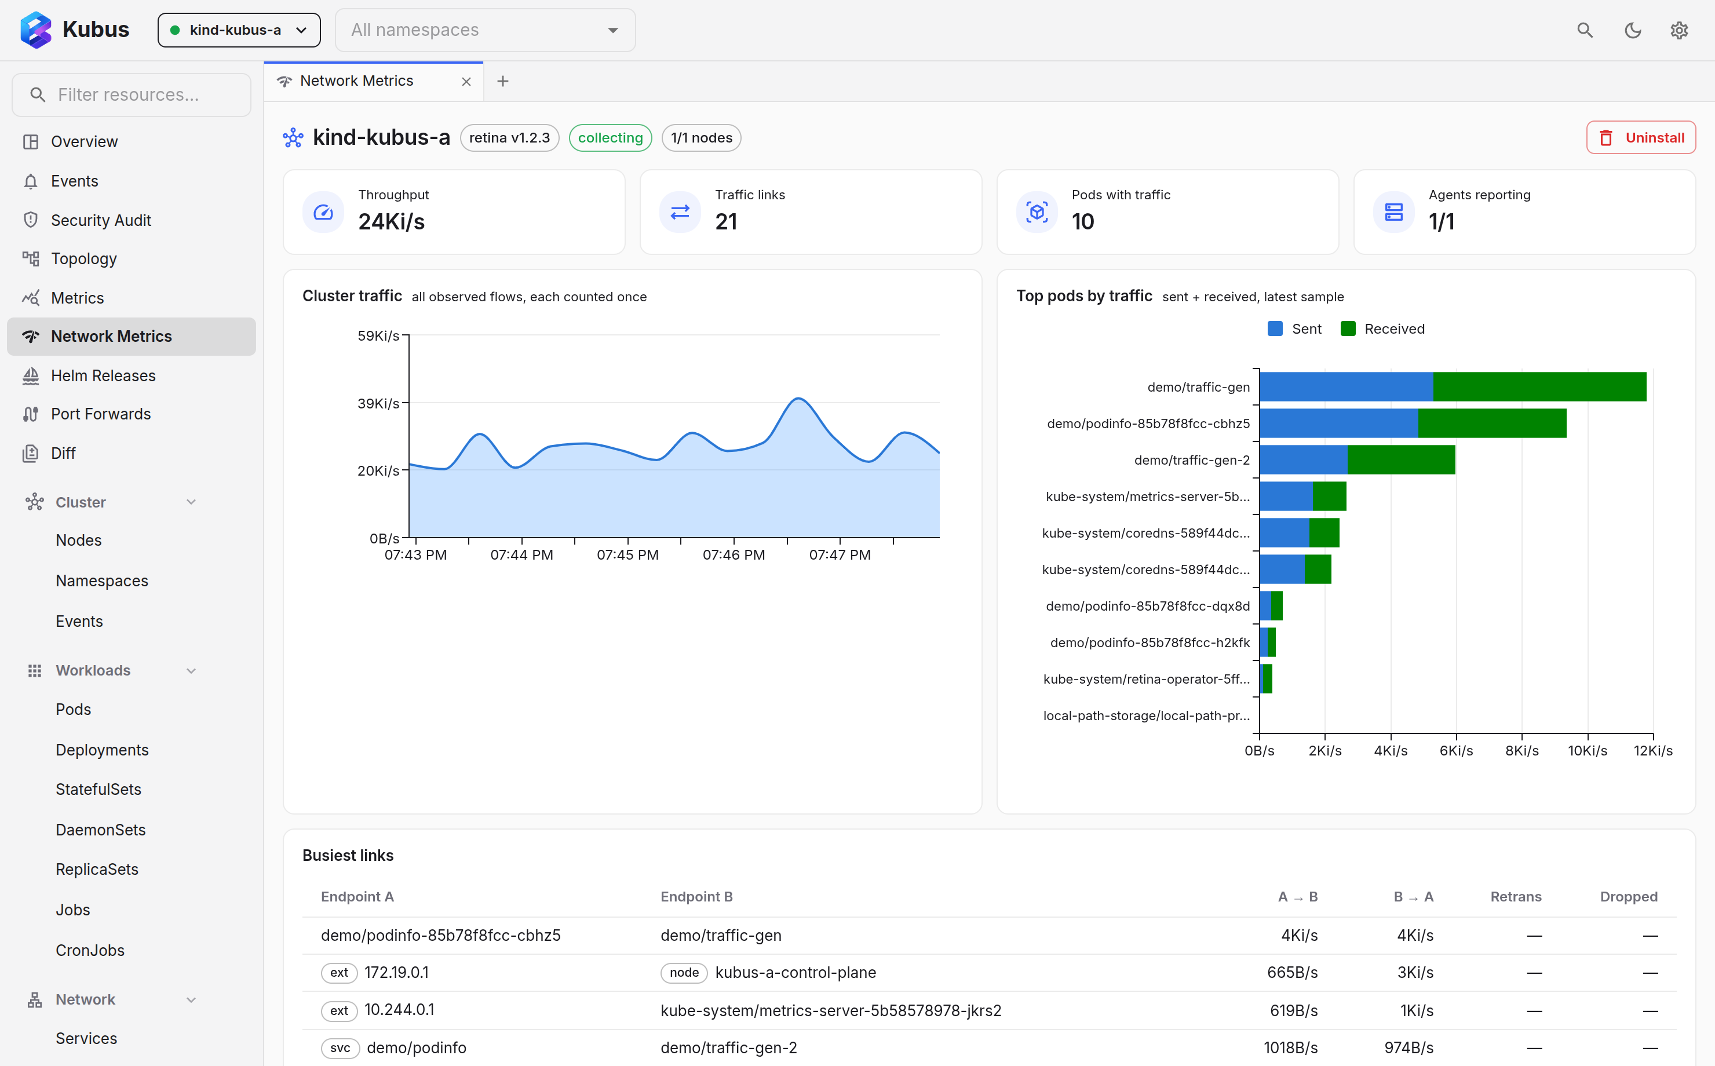Click the Helm Releases ship icon
Screen dimensions: 1715x1066
[x=30, y=376]
